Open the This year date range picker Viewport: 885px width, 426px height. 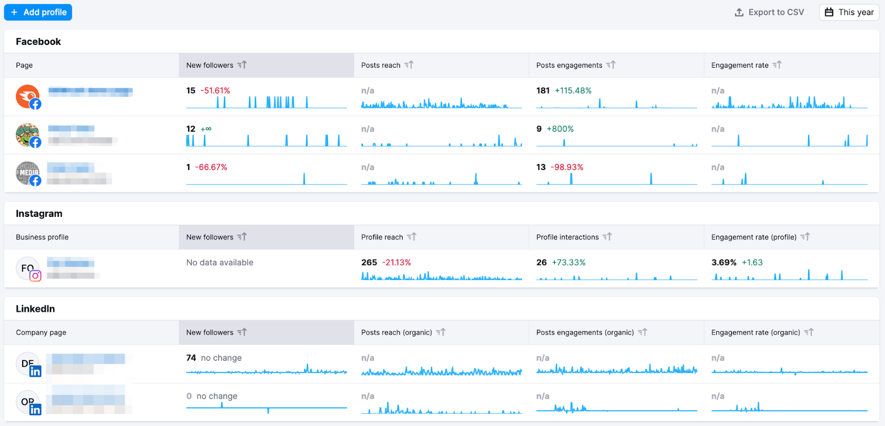tap(849, 12)
